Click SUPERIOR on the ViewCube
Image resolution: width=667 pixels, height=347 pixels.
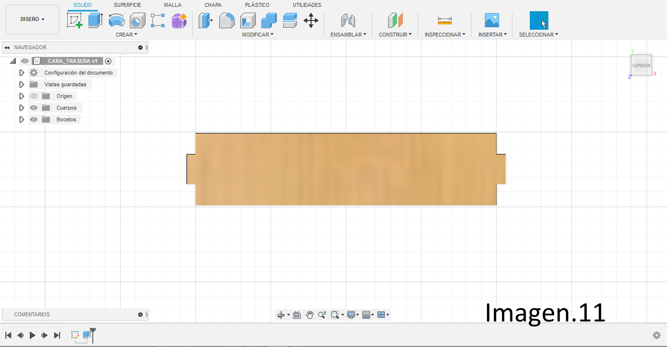pos(641,65)
